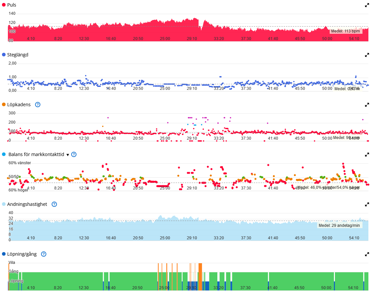Image resolution: width=373 pixels, height=296 pixels.
Task: Click the 'Gång' axis label
Action: tap(13, 271)
